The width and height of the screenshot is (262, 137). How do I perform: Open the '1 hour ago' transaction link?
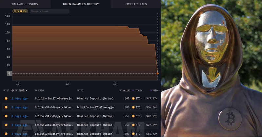(19, 98)
